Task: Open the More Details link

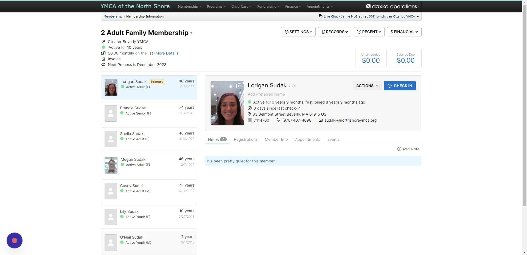Action: point(167,53)
